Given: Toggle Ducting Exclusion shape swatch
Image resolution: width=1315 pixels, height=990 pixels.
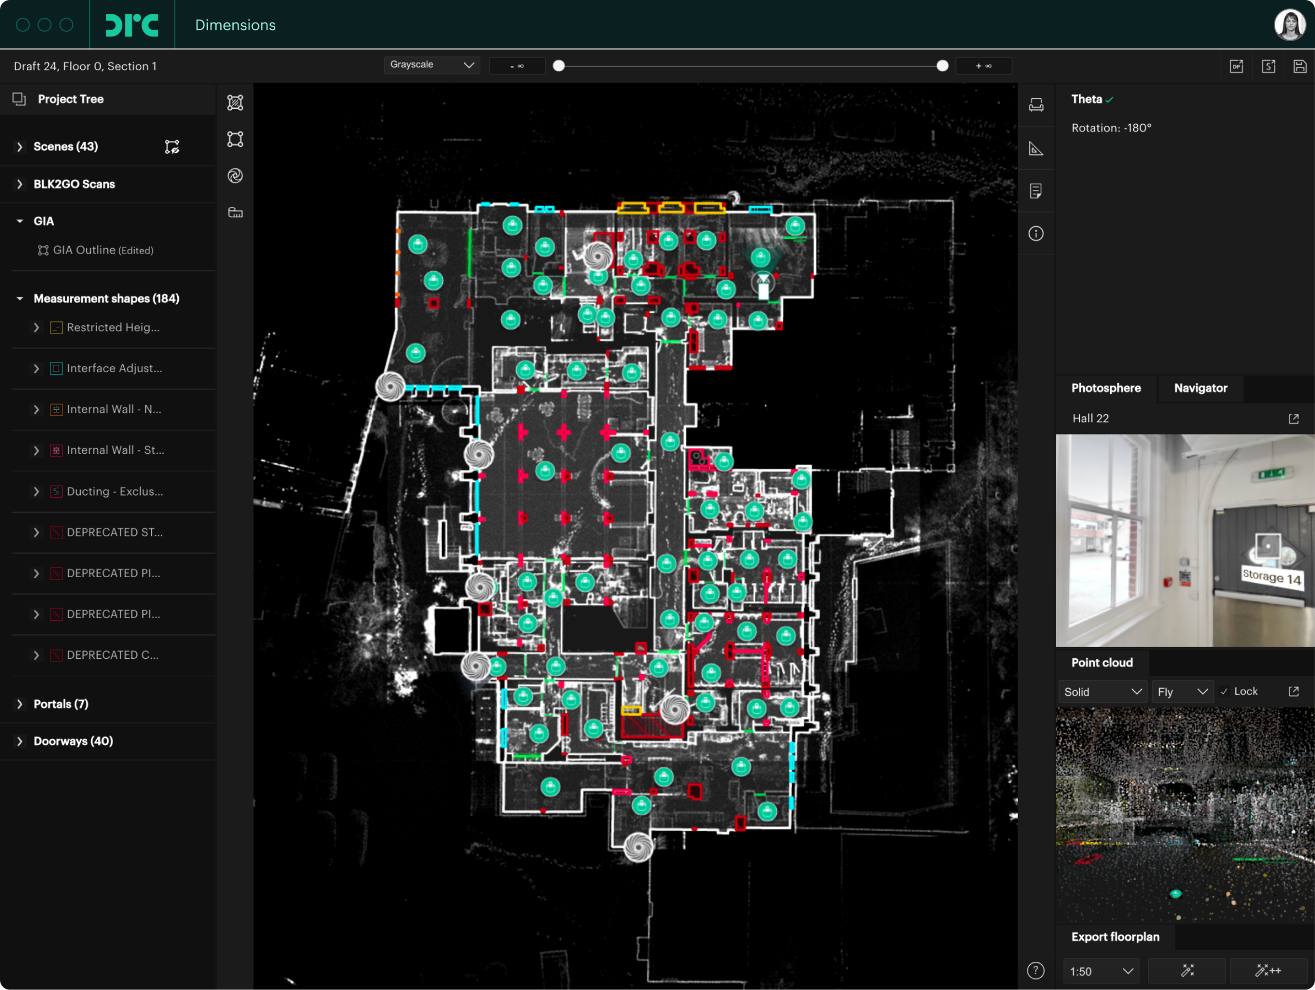Looking at the screenshot, I should tap(56, 491).
